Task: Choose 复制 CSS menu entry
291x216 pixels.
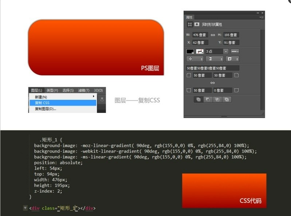Action: pyautogui.click(x=63, y=103)
